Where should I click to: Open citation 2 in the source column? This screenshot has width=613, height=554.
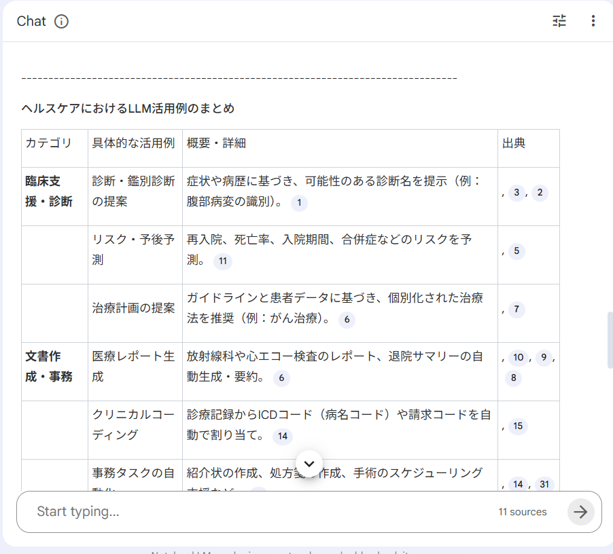pos(540,193)
